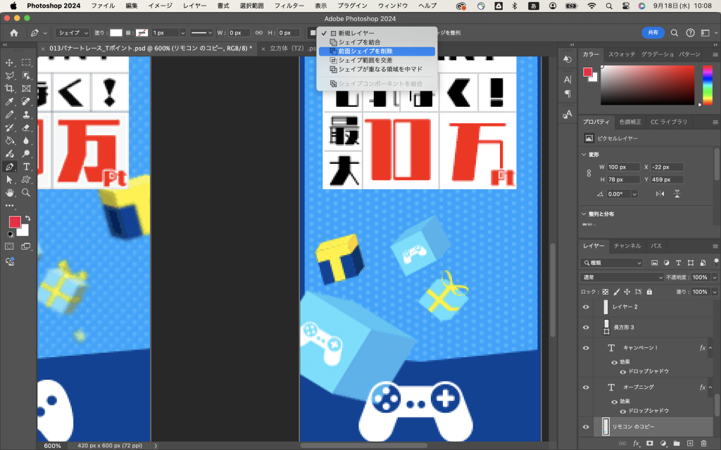Open the History panel icon
Viewport: 721px width, 450px height.
point(568,60)
